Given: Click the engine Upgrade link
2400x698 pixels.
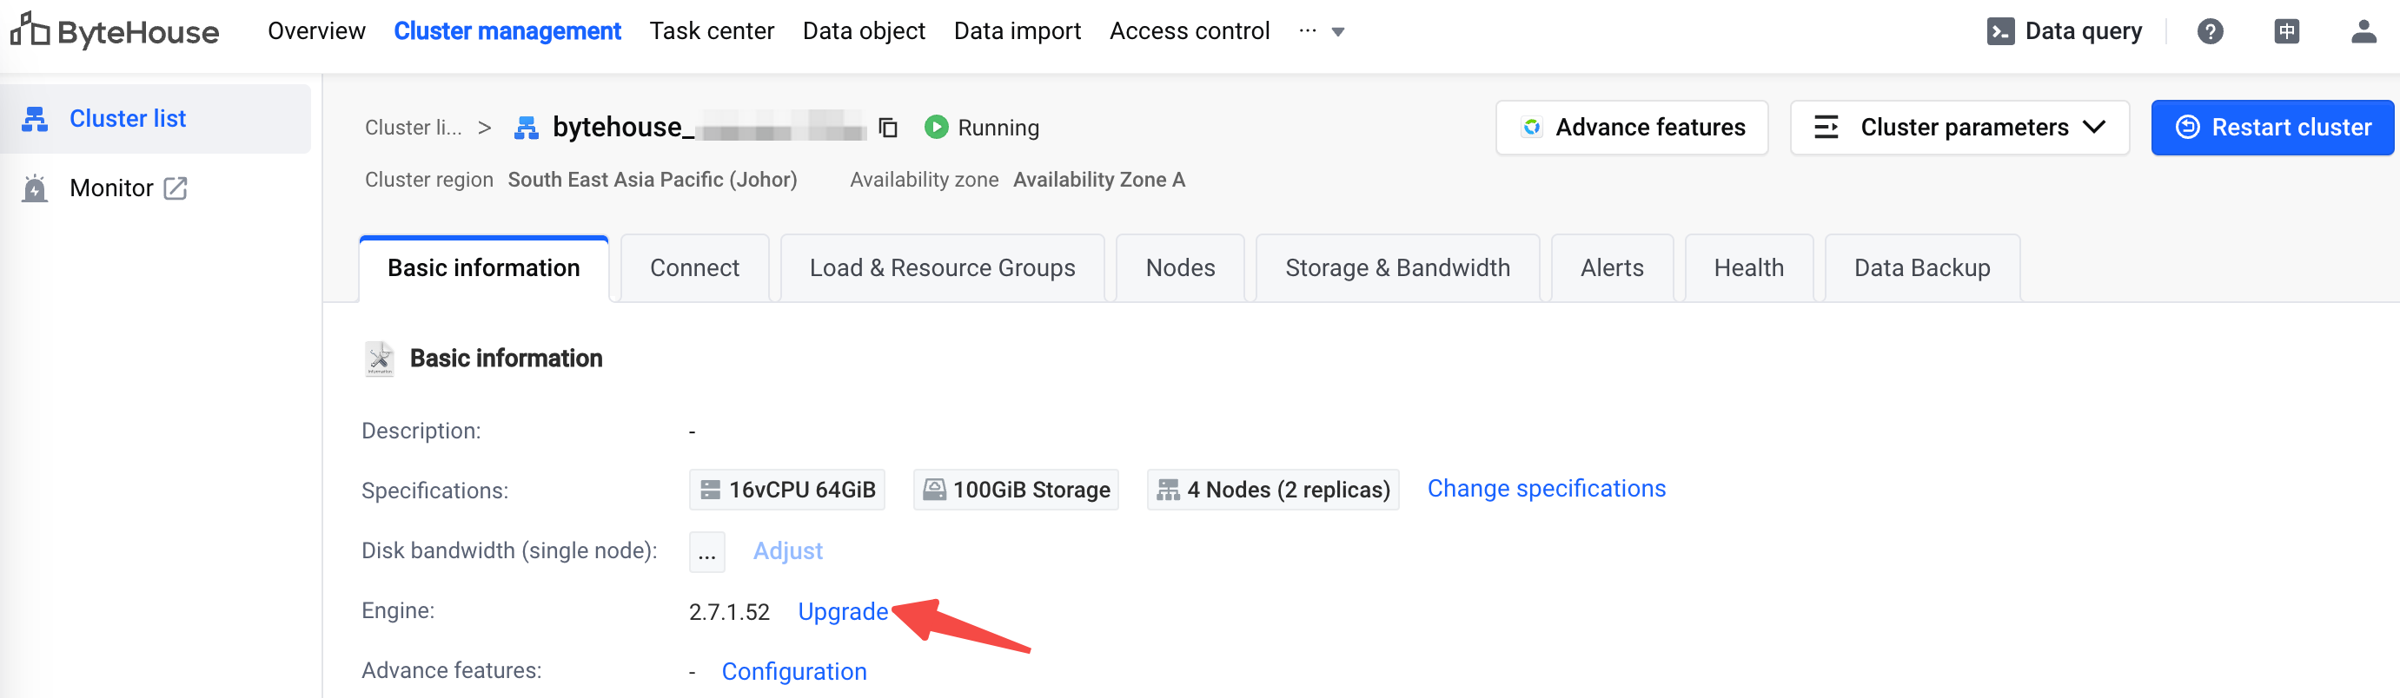Looking at the screenshot, I should coord(842,611).
